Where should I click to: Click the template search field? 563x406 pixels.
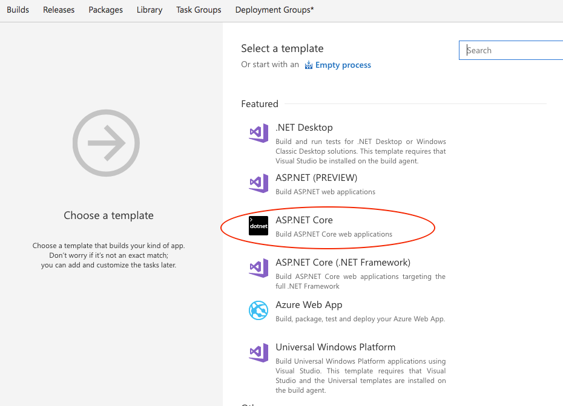point(510,50)
